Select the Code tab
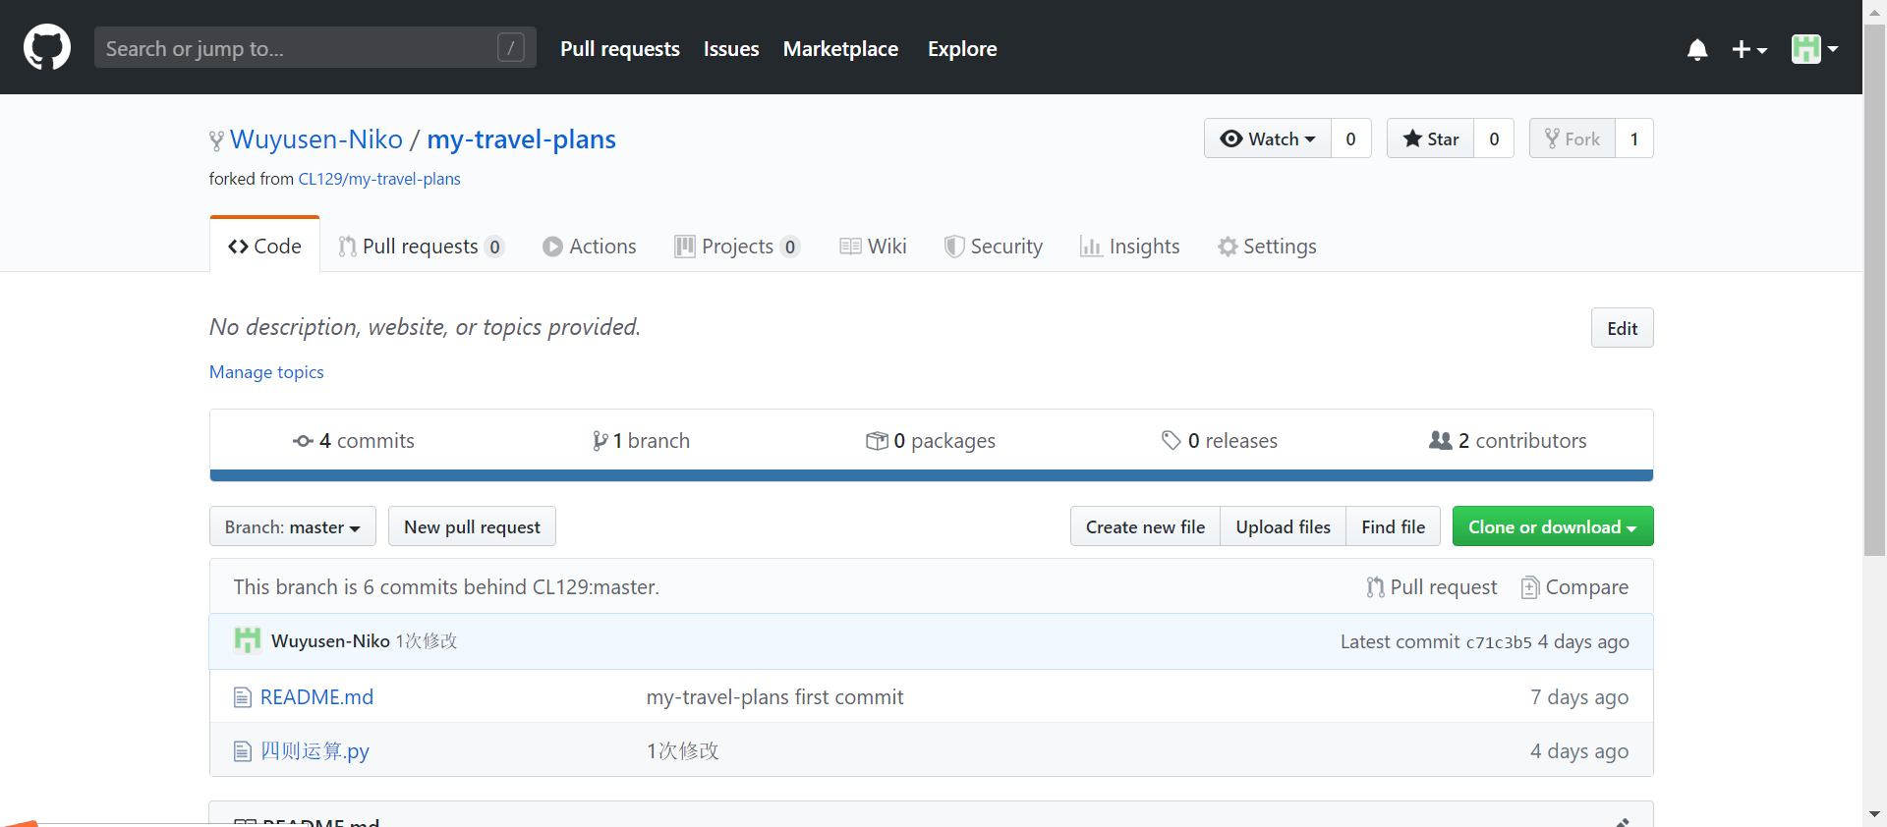 click(264, 246)
